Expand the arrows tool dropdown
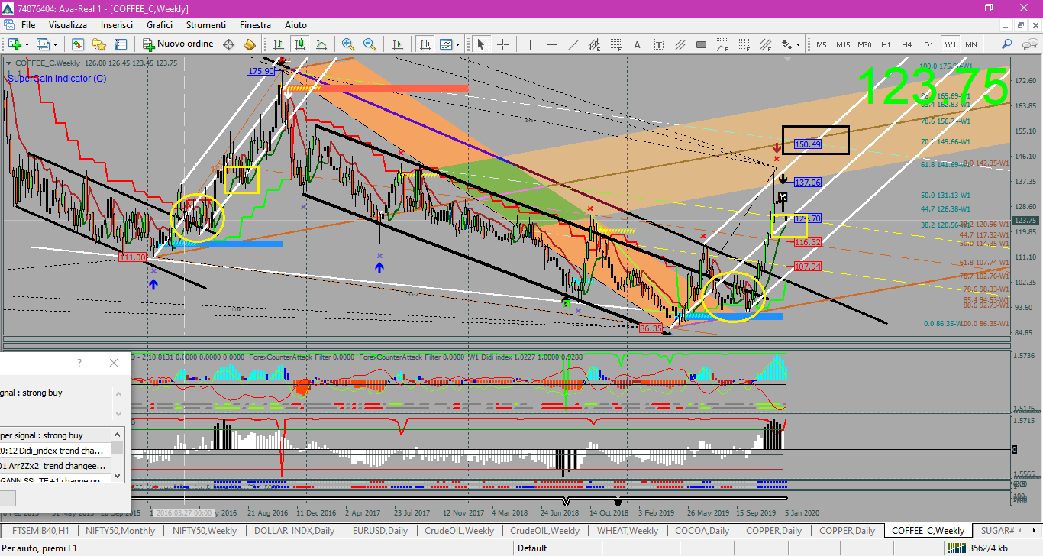The image size is (1043, 556). click(x=798, y=44)
